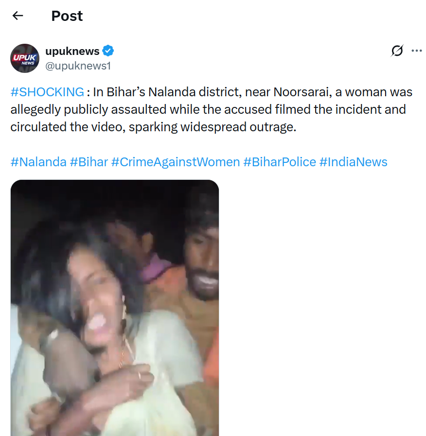Click the @upuknews1 handle
426x436 pixels.
(x=78, y=66)
